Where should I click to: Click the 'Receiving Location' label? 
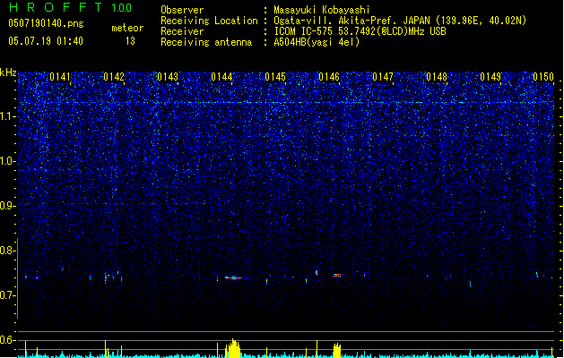coord(209,21)
